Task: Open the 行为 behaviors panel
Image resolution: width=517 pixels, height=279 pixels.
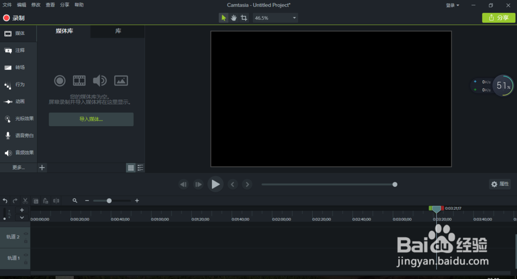Action: point(18,84)
